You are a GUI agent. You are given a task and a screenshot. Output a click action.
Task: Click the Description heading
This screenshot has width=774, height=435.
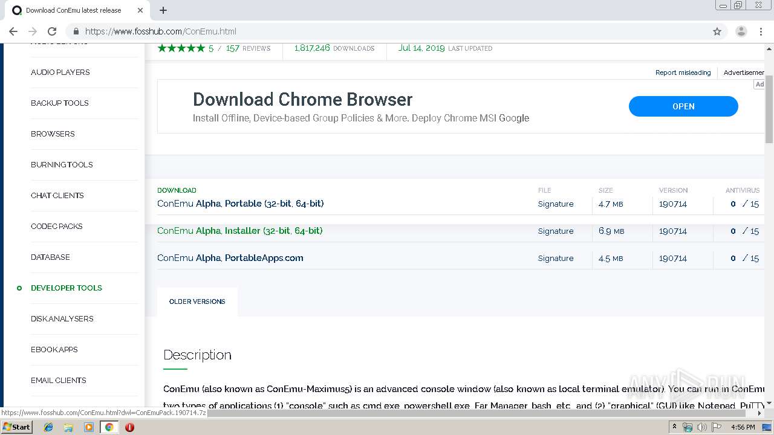tap(197, 355)
